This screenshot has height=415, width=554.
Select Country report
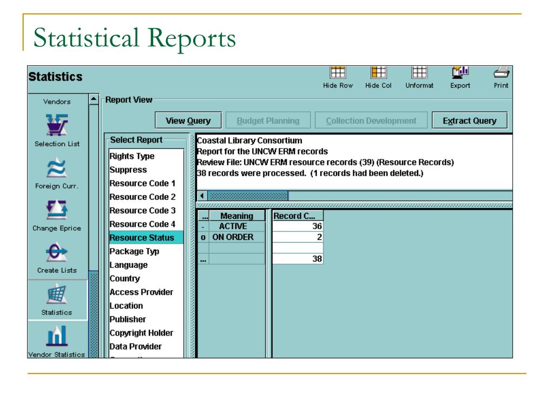[x=146, y=278]
